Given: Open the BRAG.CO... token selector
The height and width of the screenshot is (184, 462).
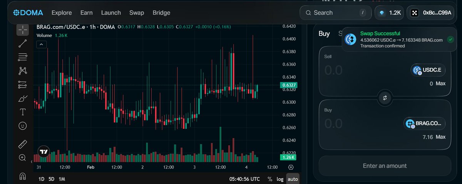Looking at the screenshot, I should coord(424,124).
